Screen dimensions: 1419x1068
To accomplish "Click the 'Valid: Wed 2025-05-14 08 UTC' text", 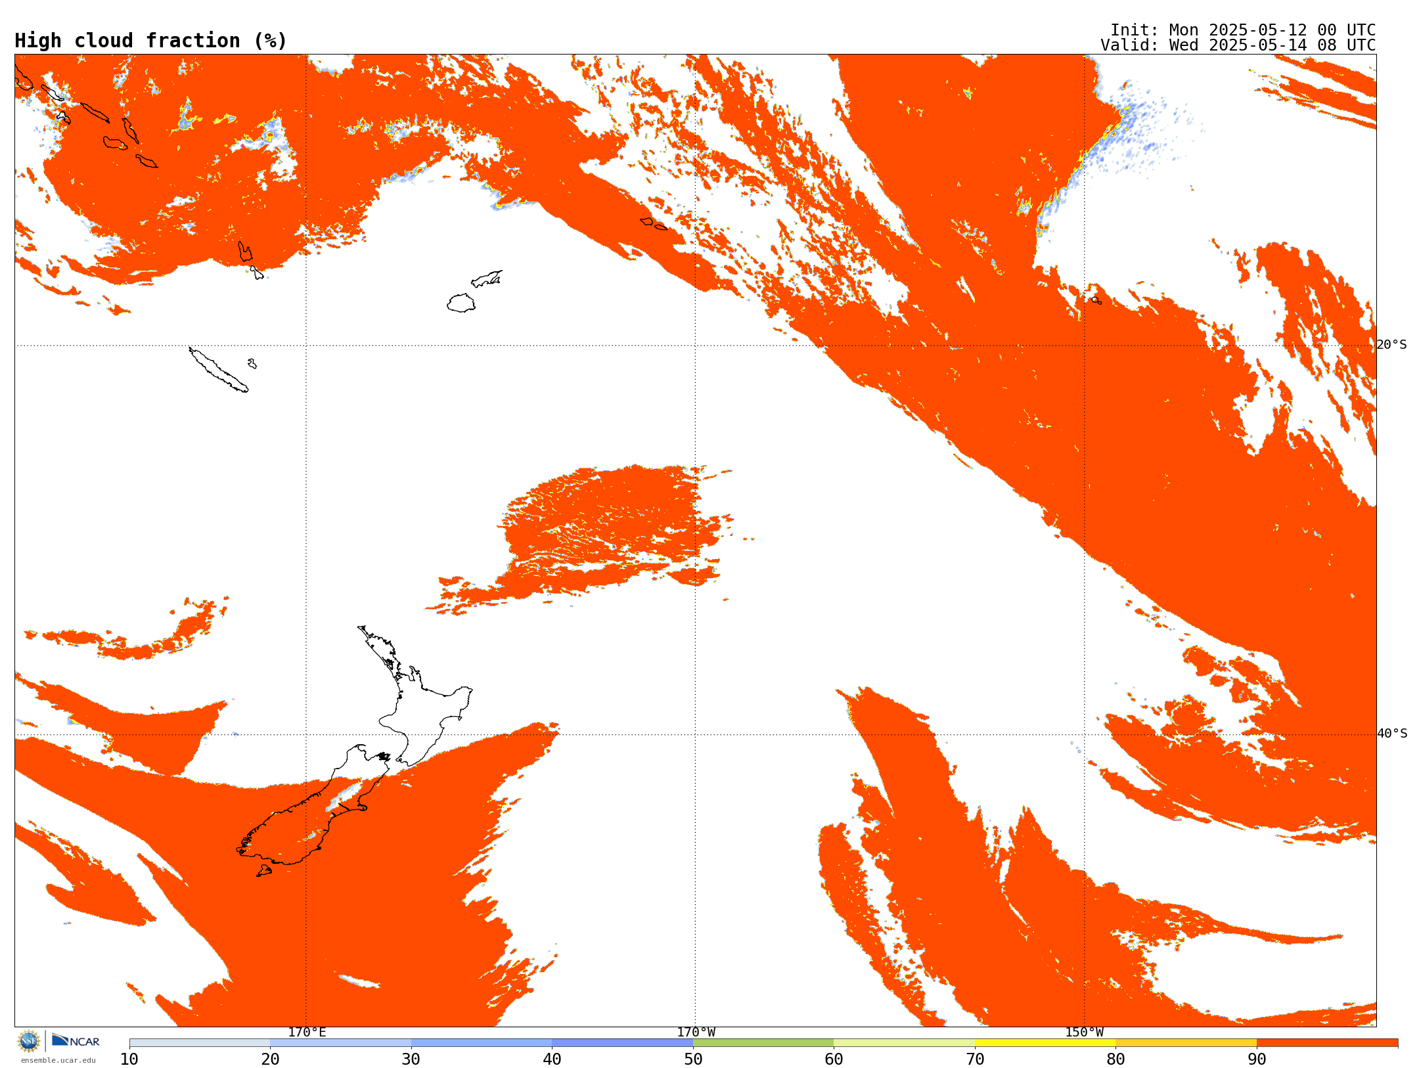I will point(1238,45).
